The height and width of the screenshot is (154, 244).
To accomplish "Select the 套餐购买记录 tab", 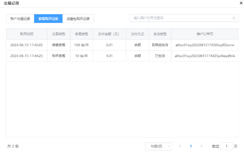I will 48,19.
